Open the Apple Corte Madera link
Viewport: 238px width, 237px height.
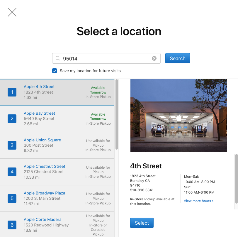[x=43, y=219]
